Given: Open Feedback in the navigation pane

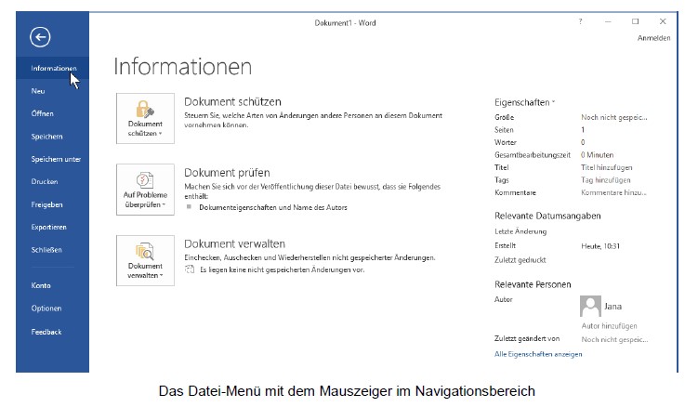Looking at the screenshot, I should [x=53, y=332].
